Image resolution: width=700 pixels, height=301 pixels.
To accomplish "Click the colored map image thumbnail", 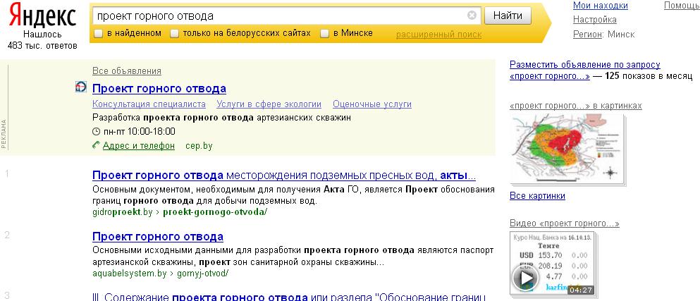I will [x=566, y=148].
